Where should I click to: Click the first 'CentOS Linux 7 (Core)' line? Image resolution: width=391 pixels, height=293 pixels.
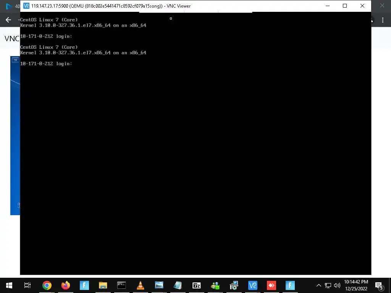(x=49, y=20)
